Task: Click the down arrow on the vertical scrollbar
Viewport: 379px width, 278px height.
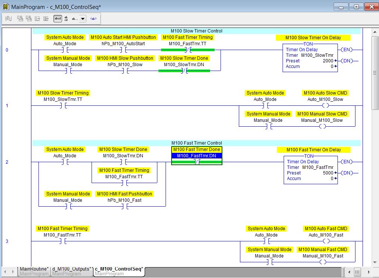Action: pyautogui.click(x=376, y=262)
